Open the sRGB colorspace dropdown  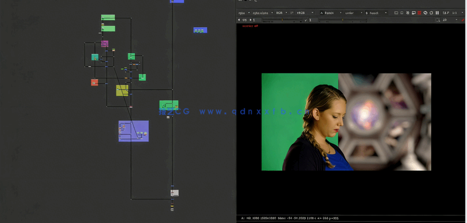point(305,13)
